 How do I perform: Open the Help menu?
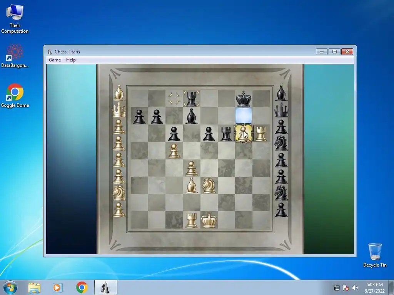point(71,60)
